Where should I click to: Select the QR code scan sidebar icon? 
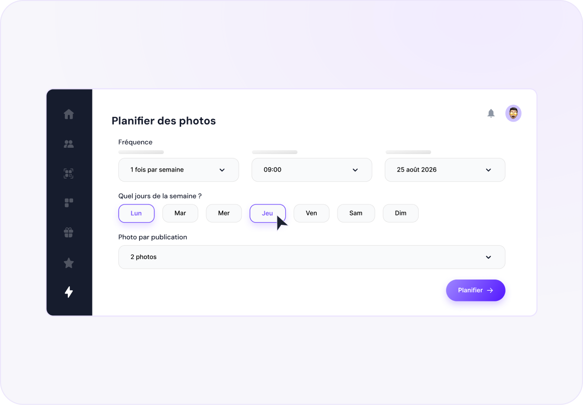point(69,173)
